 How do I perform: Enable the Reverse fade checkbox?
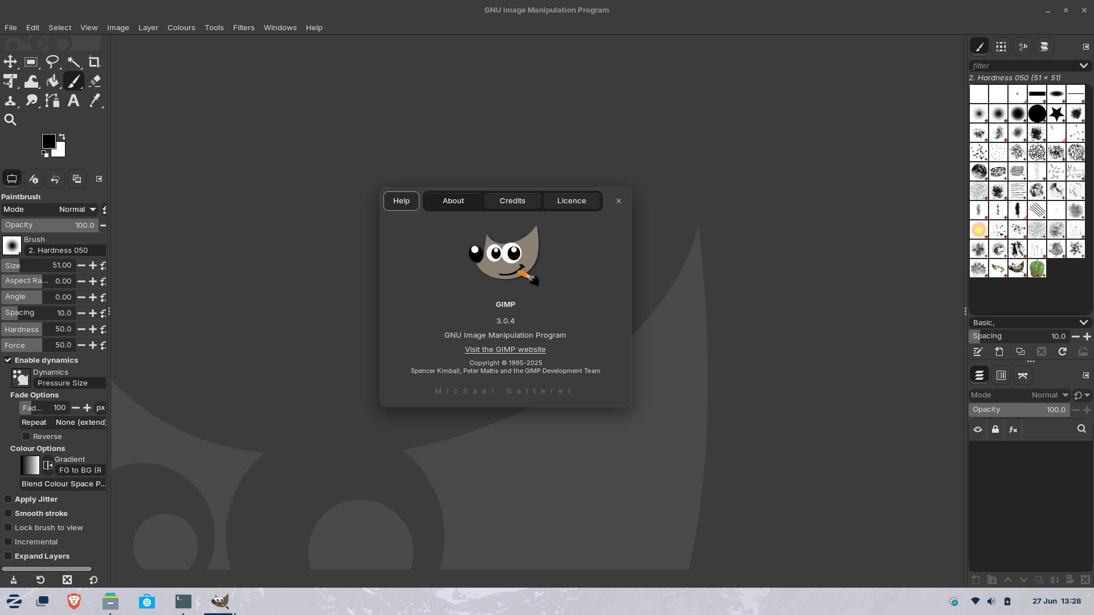pyautogui.click(x=26, y=436)
